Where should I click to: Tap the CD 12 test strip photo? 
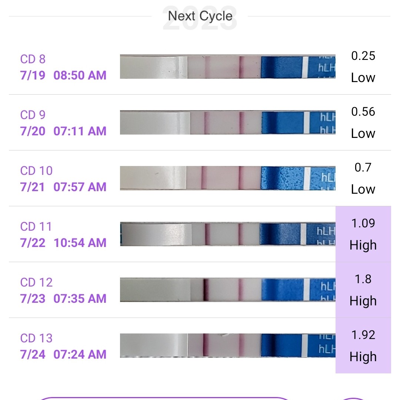pyautogui.click(x=227, y=290)
